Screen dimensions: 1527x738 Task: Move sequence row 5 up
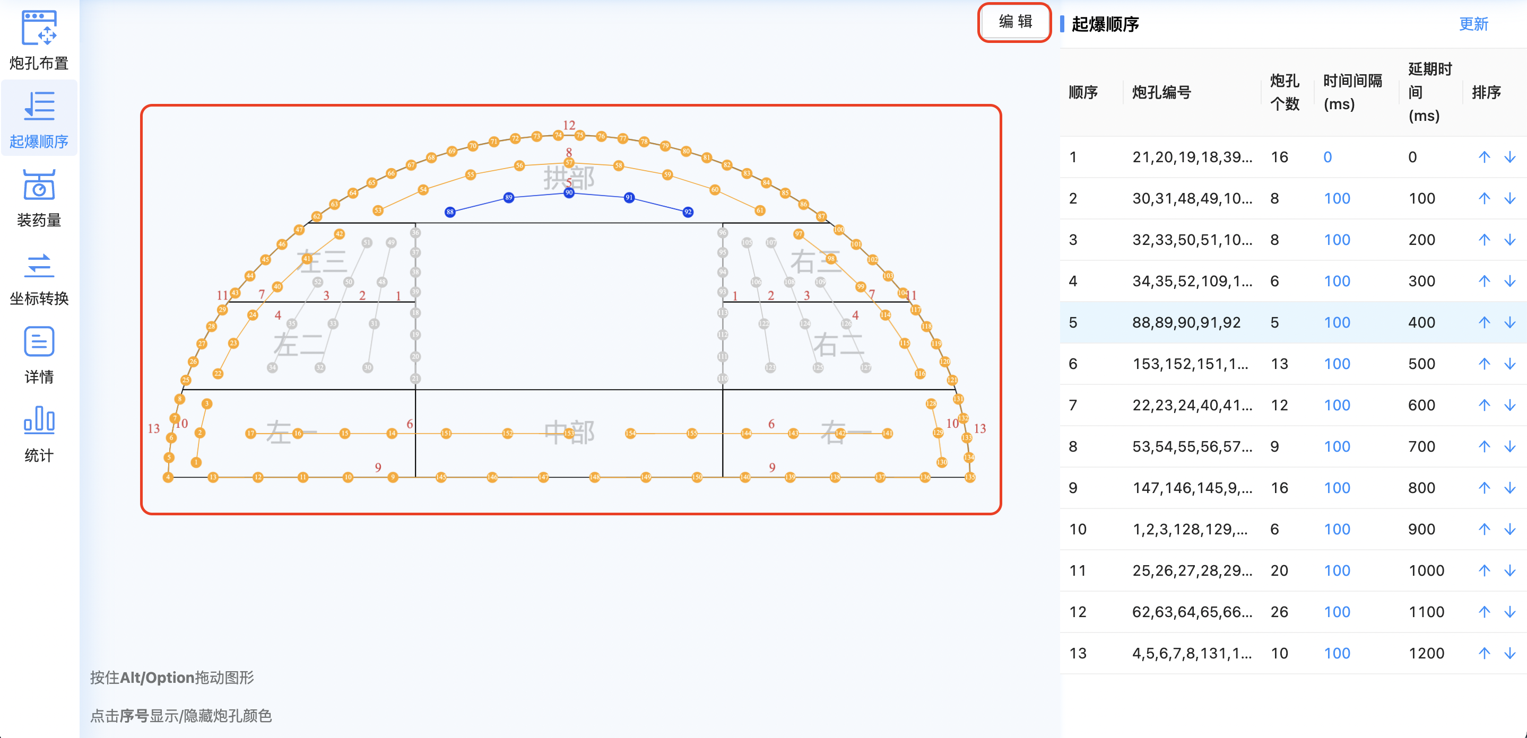pos(1483,322)
